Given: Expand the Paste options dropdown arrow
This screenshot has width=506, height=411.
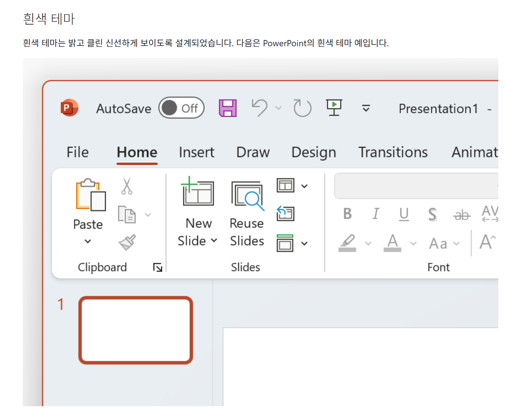Looking at the screenshot, I should tap(88, 241).
